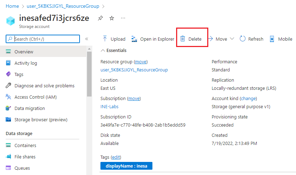
Task: Select Access Control (IAM) menu item
Action: (x=35, y=97)
